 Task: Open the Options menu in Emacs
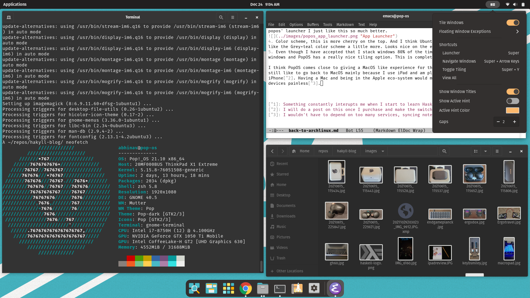pos(296,25)
